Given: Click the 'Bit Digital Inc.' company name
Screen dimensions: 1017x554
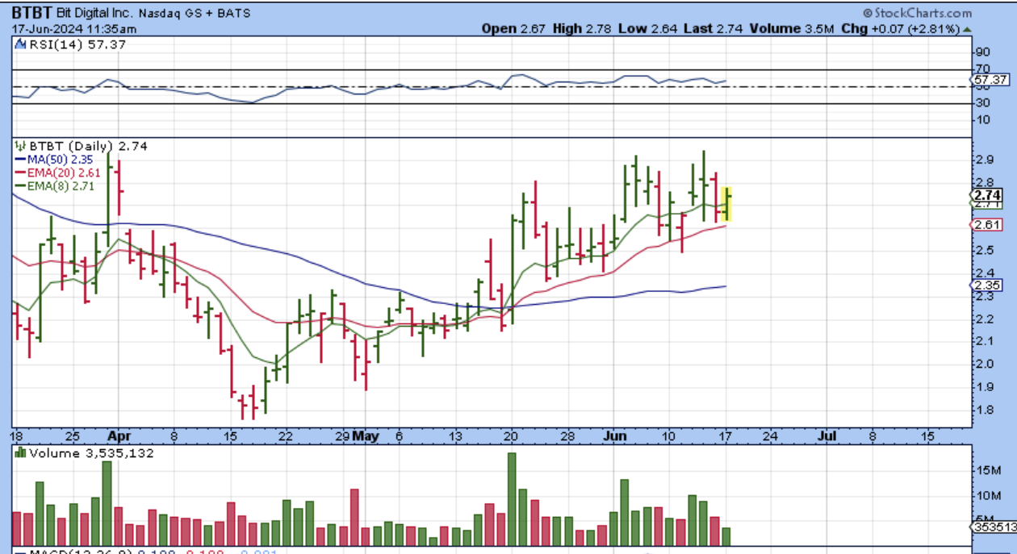Looking at the screenshot, I should click(x=93, y=14).
